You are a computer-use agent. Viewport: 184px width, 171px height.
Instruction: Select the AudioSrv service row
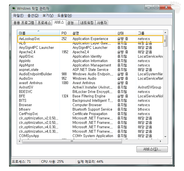pyautogui.click(x=90, y=79)
